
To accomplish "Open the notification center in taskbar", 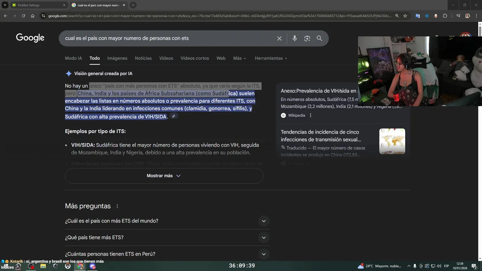I will (474, 266).
